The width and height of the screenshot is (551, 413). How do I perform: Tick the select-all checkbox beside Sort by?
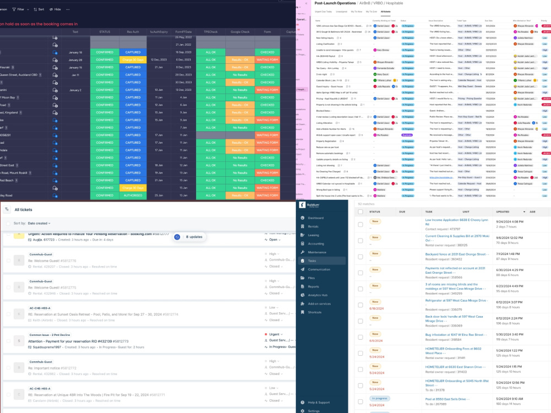pos(8,224)
